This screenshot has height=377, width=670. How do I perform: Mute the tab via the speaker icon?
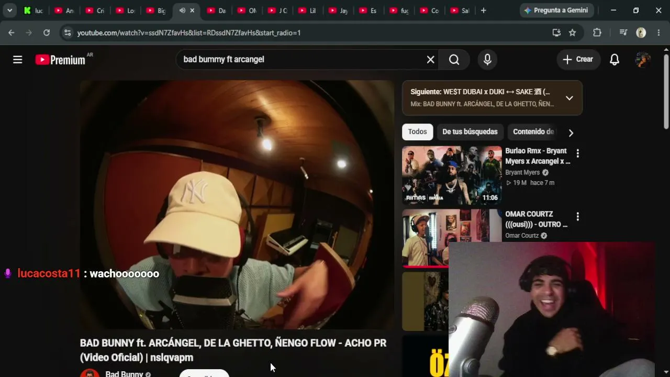tap(182, 10)
